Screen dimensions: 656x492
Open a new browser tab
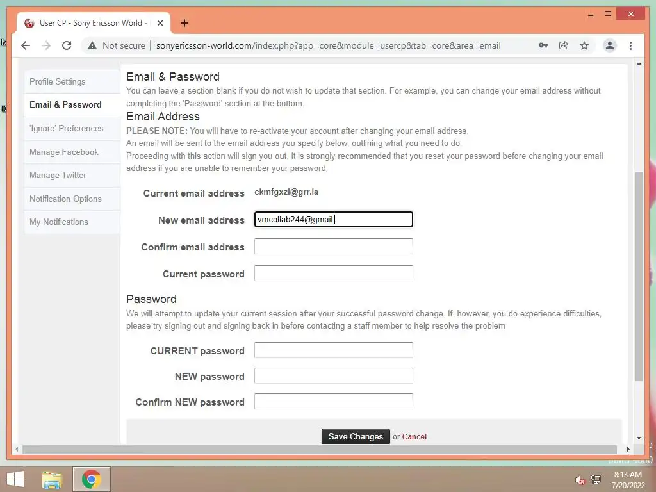click(x=184, y=23)
